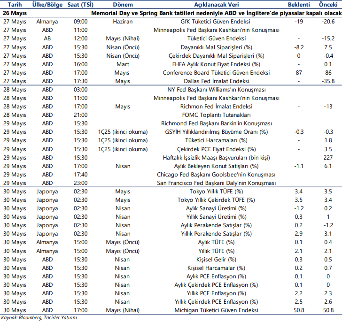Select Yıllık Çekirdek PCE Enflasyon (%) cell
This screenshot has width=342, height=322.
coord(216,302)
